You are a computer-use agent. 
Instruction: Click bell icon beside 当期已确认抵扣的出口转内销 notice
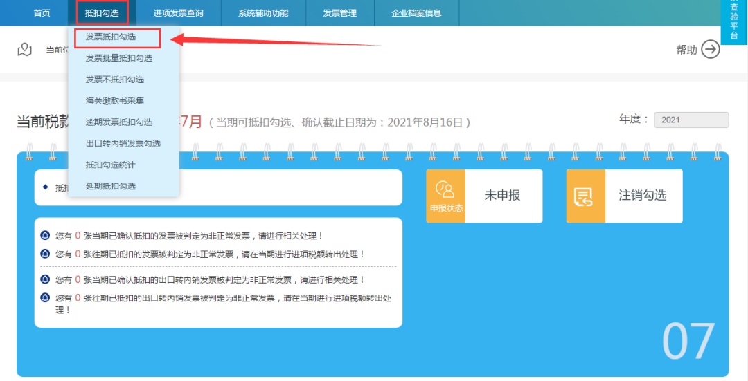[45, 279]
